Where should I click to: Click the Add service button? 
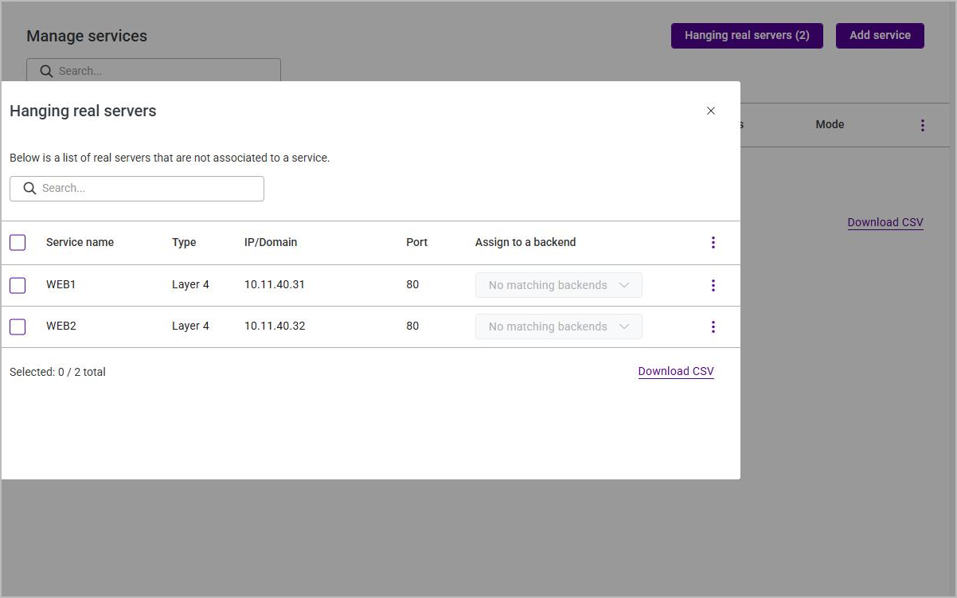coord(880,35)
